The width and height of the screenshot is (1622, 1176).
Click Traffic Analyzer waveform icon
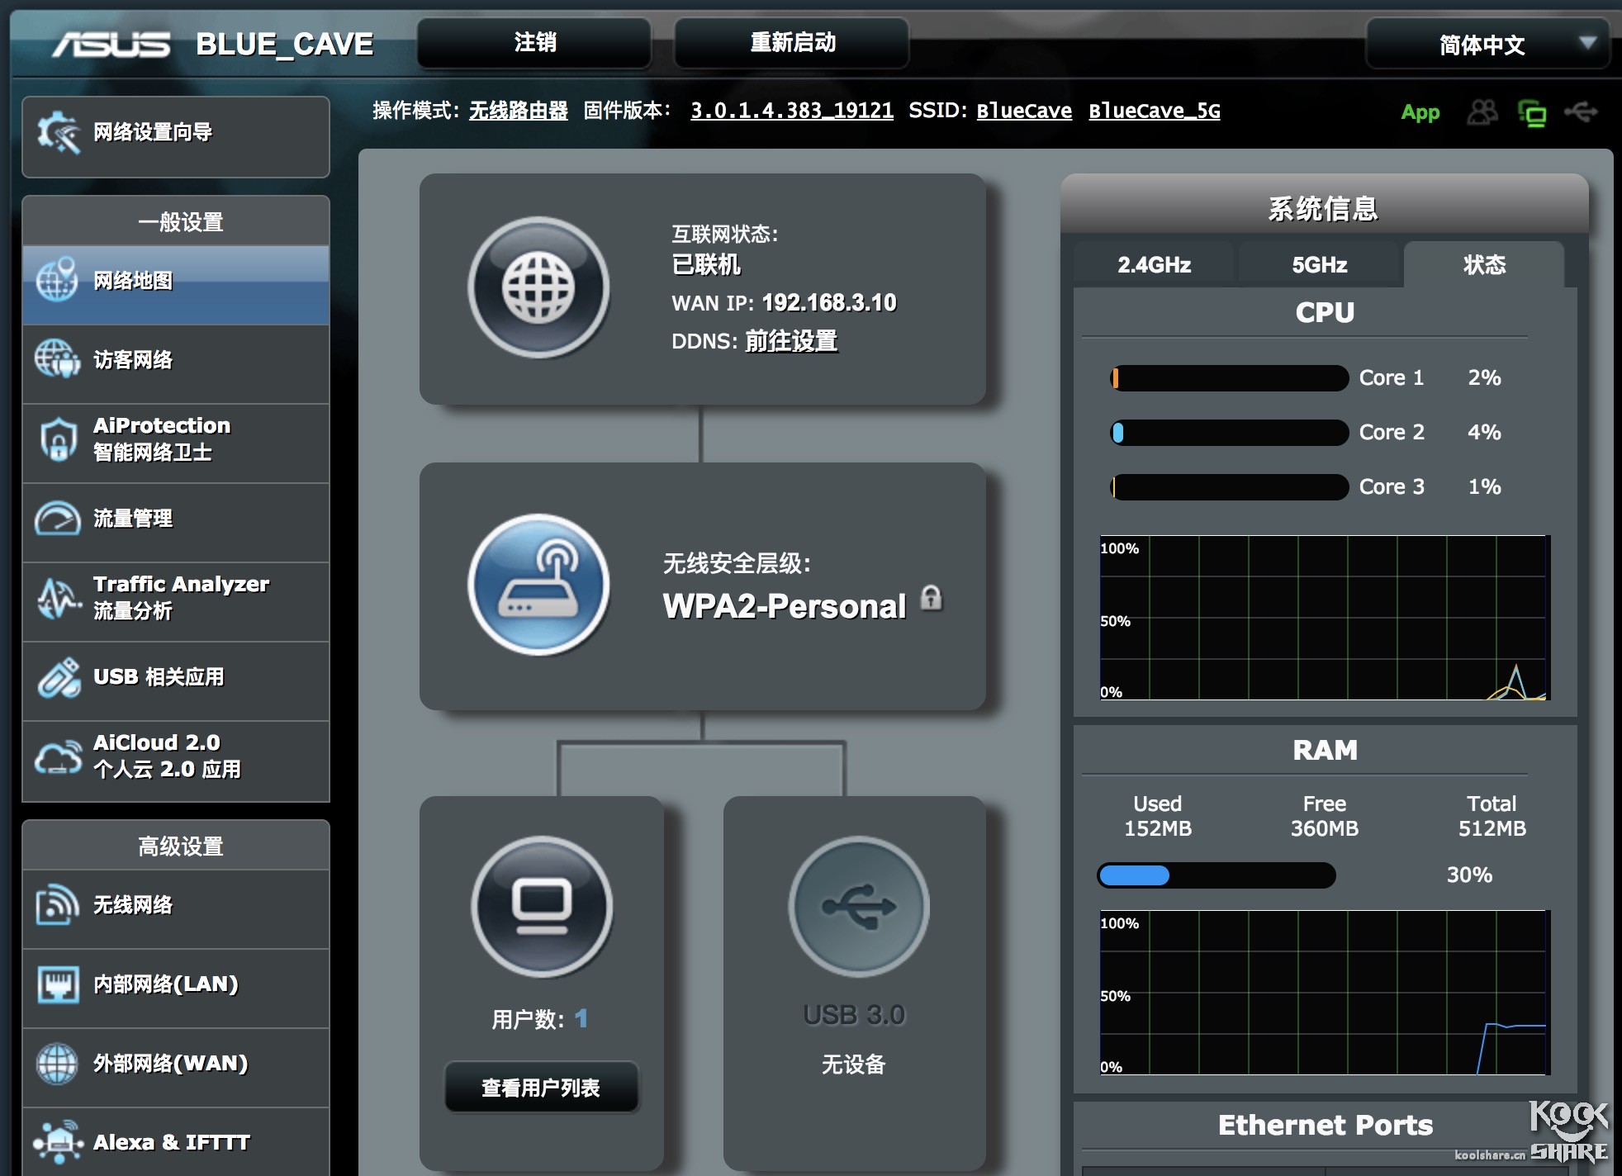tap(58, 597)
